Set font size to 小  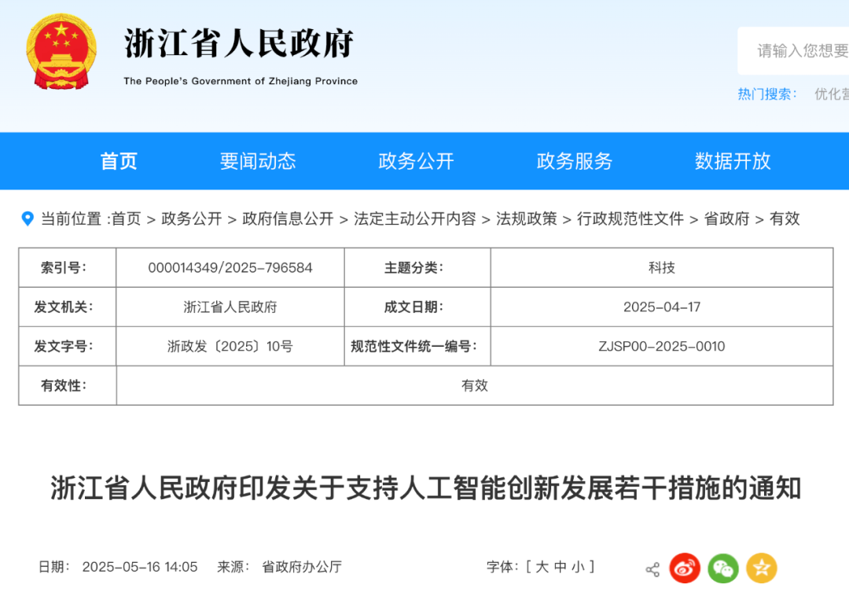pos(578,567)
